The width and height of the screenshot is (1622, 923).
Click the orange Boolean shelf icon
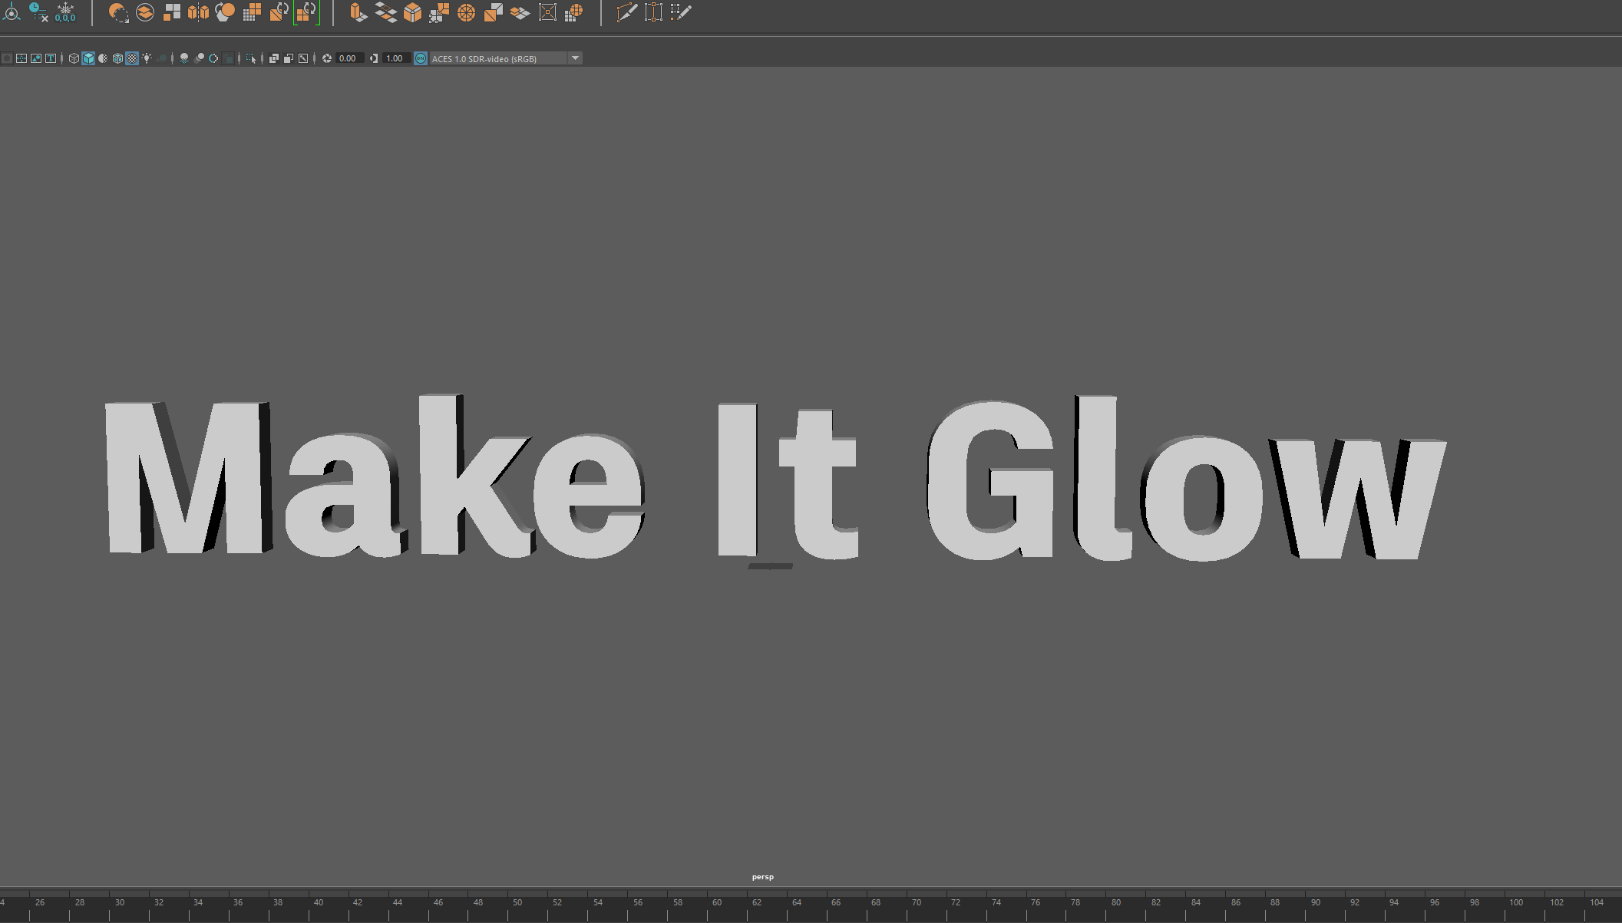224,12
